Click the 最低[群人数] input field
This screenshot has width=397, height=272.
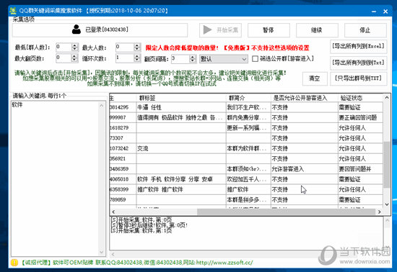coord(64,47)
